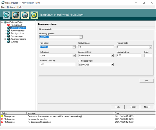Open the Help menu in menu bar
Viewport: 156px width, 130px height.
pos(20,7)
